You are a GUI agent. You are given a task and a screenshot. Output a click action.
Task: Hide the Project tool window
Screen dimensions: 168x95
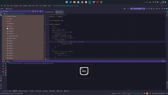tap(43, 11)
